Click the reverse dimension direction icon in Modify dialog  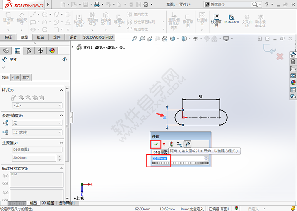click(x=179, y=144)
